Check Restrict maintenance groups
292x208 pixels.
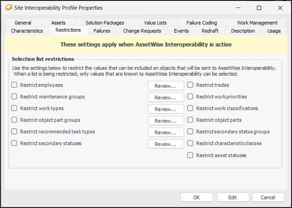pos(14,97)
